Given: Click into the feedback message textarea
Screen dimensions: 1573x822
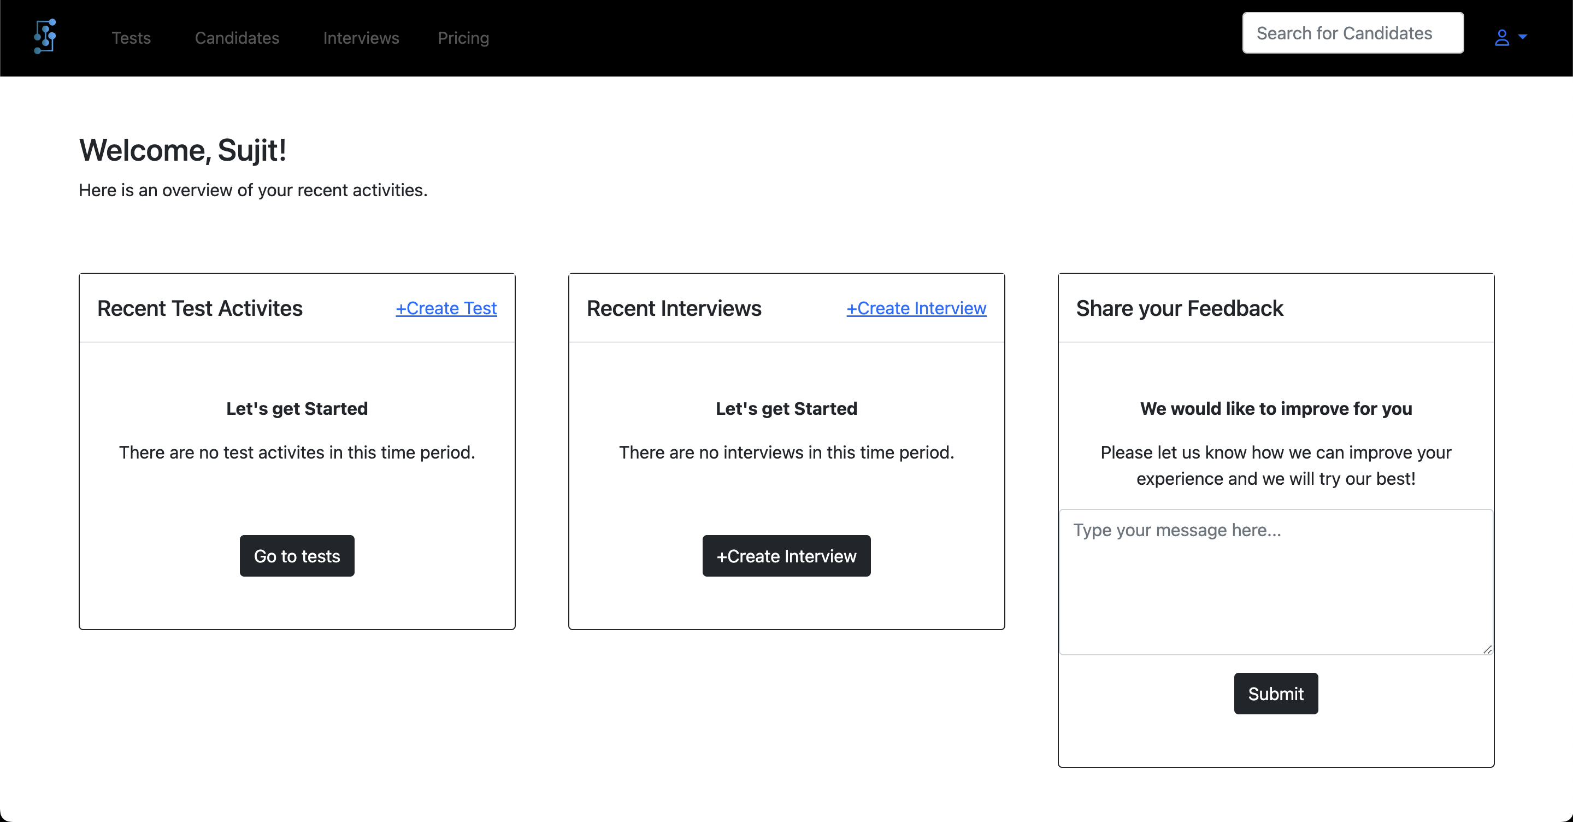Looking at the screenshot, I should [1275, 582].
